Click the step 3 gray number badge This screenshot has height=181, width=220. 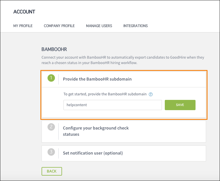click(x=51, y=152)
